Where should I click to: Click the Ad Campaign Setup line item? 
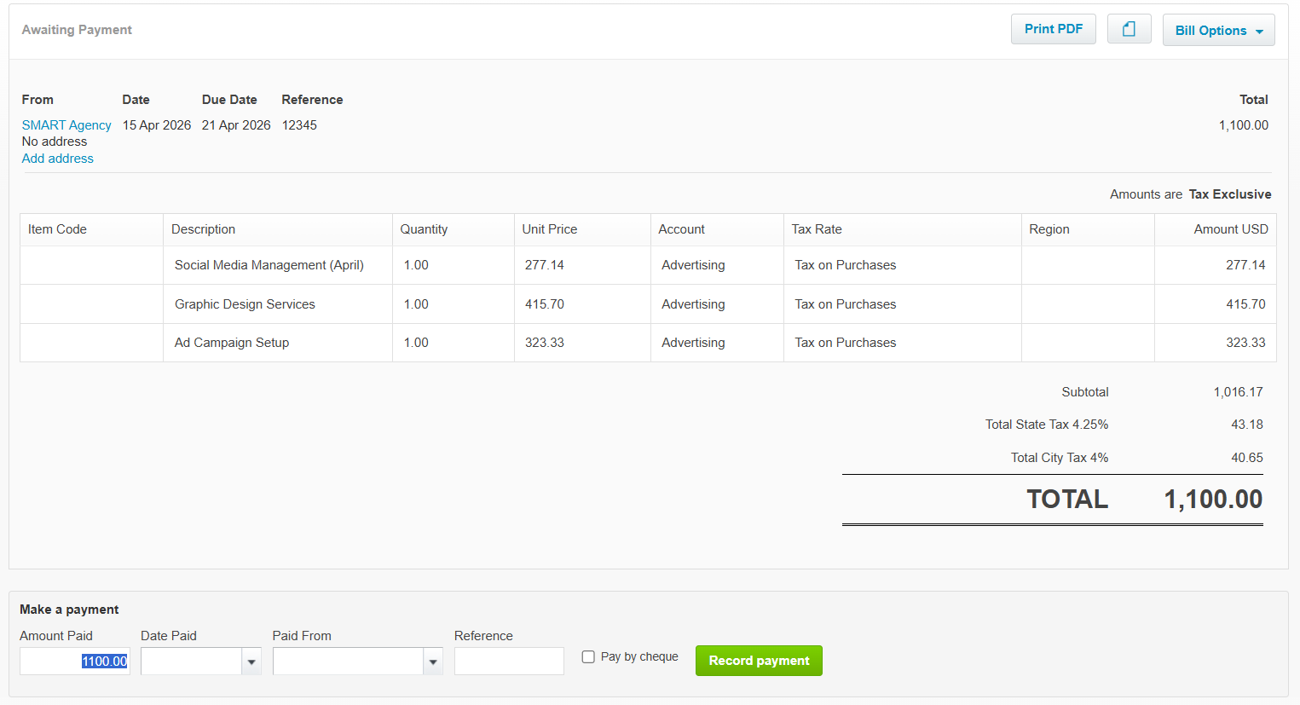pyautogui.click(x=232, y=343)
